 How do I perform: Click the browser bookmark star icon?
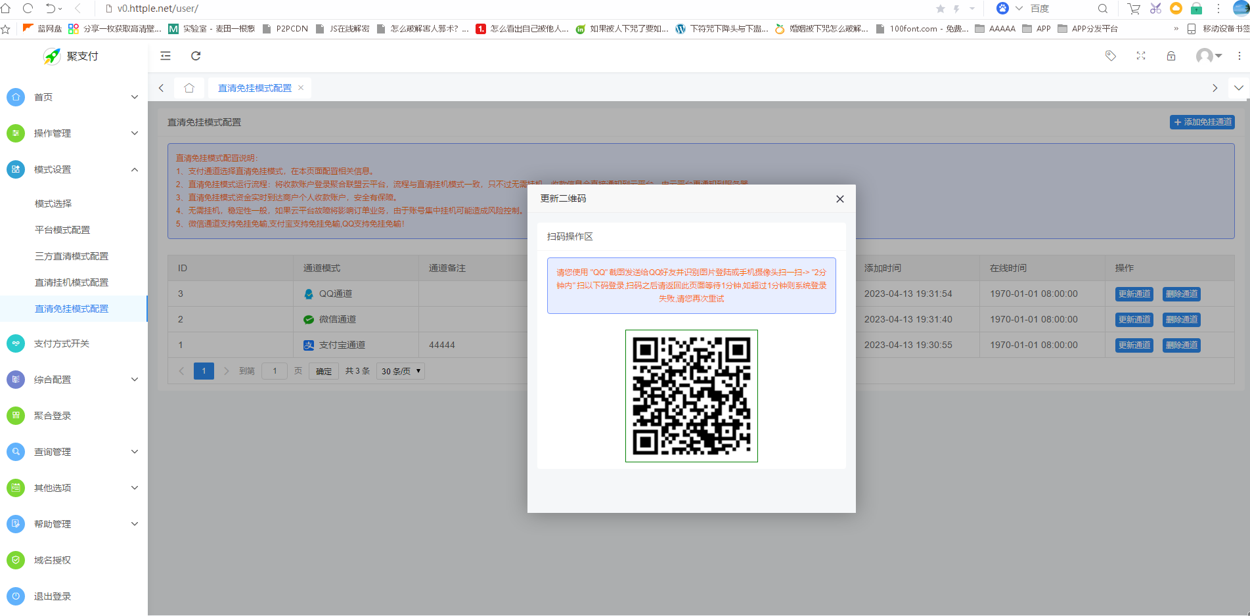click(941, 9)
